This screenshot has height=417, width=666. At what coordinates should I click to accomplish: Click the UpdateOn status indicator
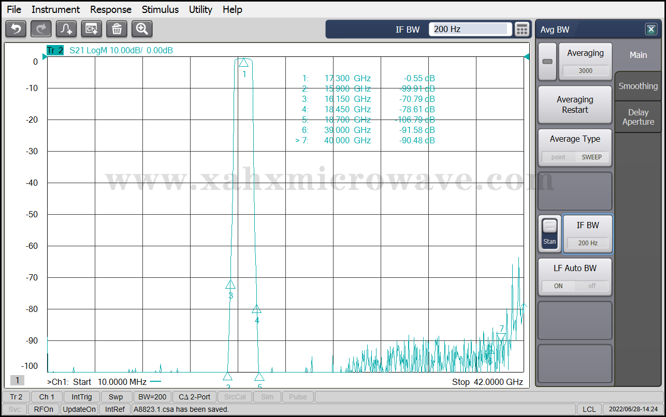(x=79, y=409)
